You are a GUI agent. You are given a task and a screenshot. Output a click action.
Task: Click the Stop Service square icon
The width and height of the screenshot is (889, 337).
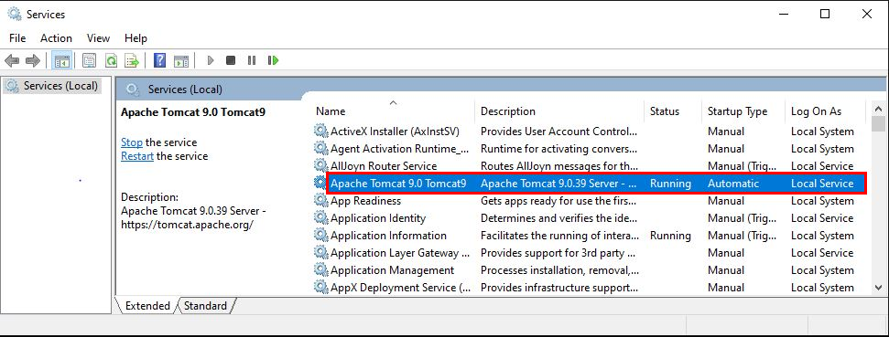pyautogui.click(x=230, y=60)
